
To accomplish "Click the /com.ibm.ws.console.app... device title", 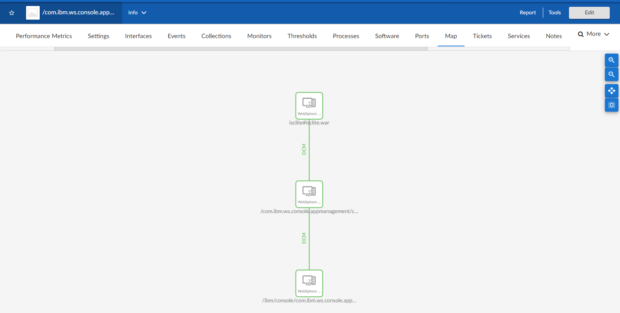I will click(x=78, y=12).
